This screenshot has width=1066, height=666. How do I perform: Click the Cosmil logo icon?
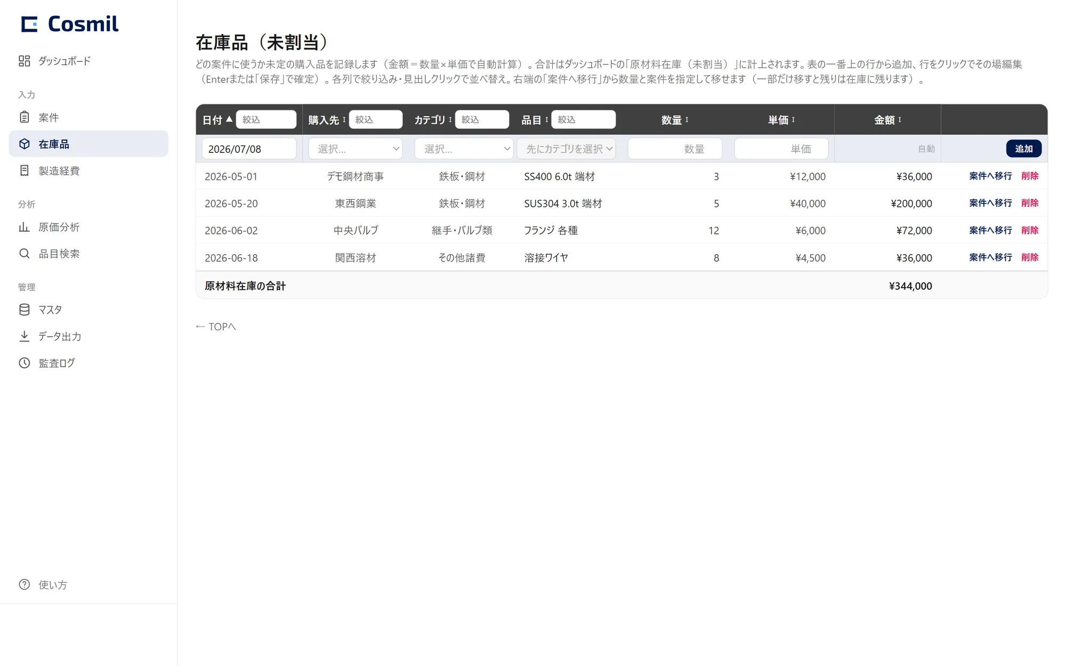pos(29,24)
